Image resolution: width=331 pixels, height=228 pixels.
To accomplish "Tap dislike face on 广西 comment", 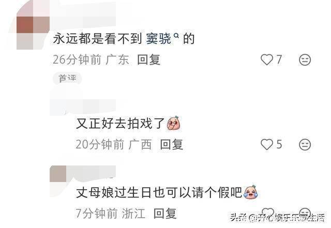I will (x=305, y=145).
